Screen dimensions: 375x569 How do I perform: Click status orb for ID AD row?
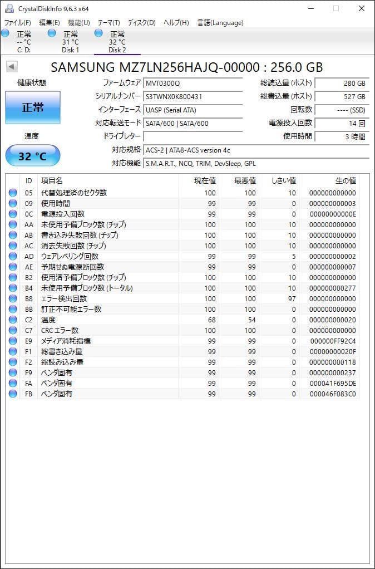13,256
